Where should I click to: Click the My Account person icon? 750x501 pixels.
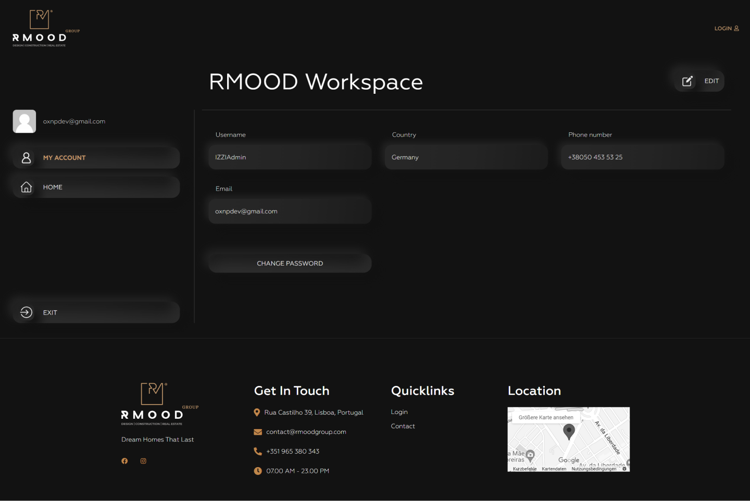point(26,158)
